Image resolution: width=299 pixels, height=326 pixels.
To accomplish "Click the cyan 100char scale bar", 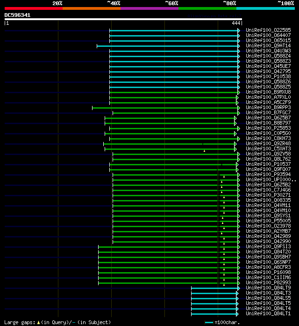I will tap(209, 322).
